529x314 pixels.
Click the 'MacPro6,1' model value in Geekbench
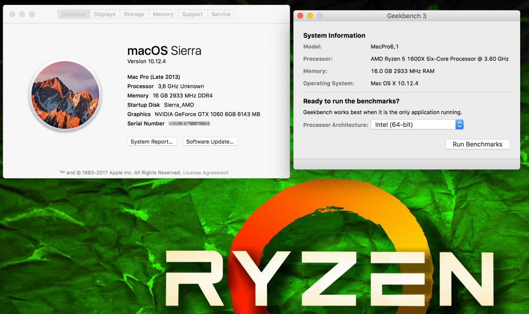pos(385,46)
